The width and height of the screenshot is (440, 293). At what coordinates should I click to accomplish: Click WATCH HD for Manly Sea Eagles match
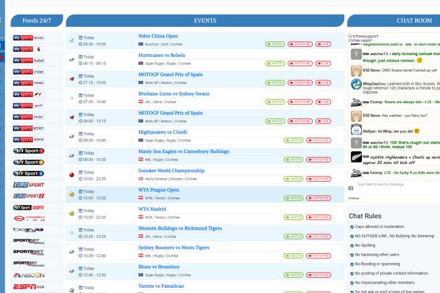point(319,159)
